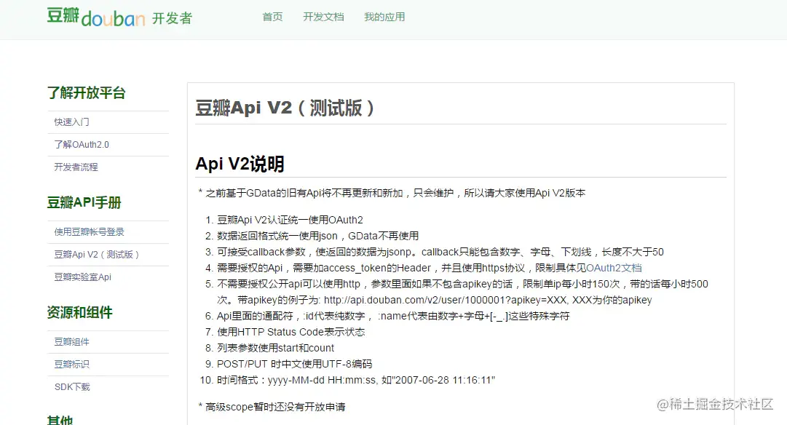Go to 我的应用 in top navigation
Screen dimensions: 787x425
[384, 17]
